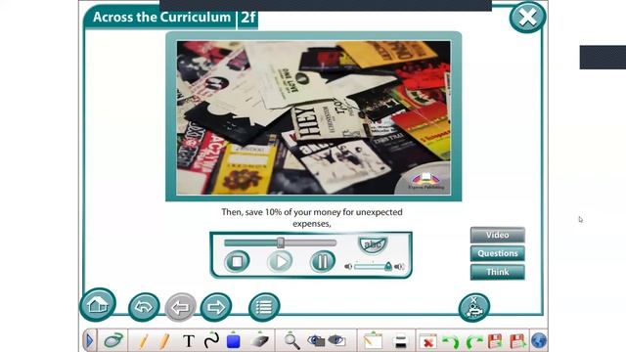
Task: Click the eye with white screen icon
Action: (336, 340)
